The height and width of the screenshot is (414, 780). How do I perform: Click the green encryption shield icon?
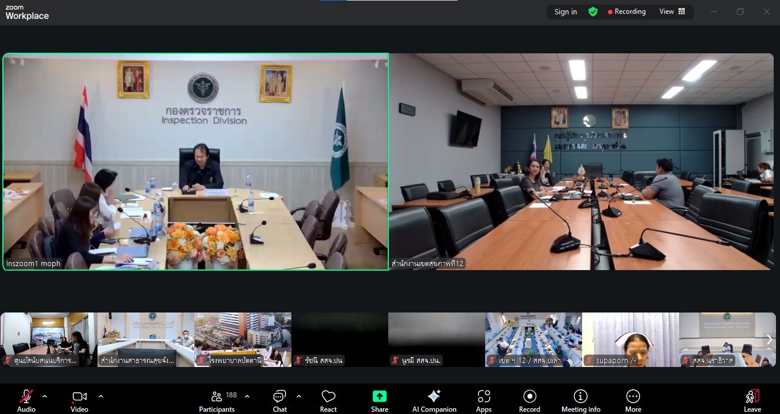click(593, 12)
